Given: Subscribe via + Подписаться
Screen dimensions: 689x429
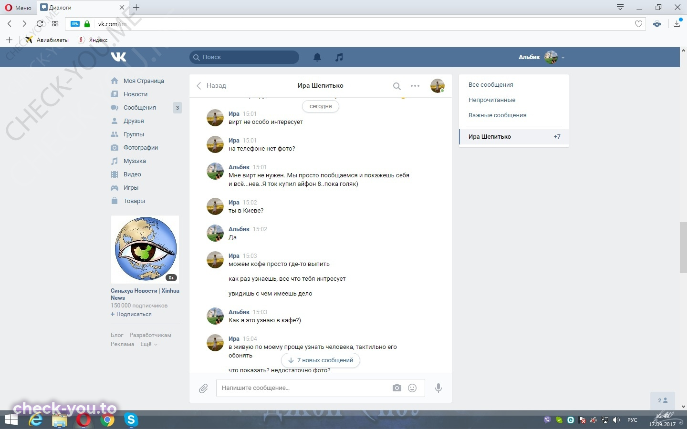Looking at the screenshot, I should click(x=131, y=314).
